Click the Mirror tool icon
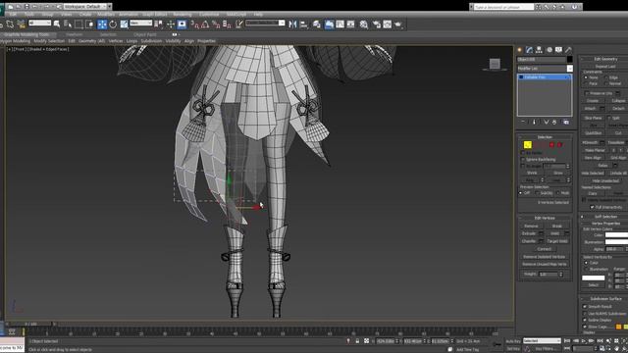Image resolution: width=628 pixels, height=353 pixels. tap(292, 25)
